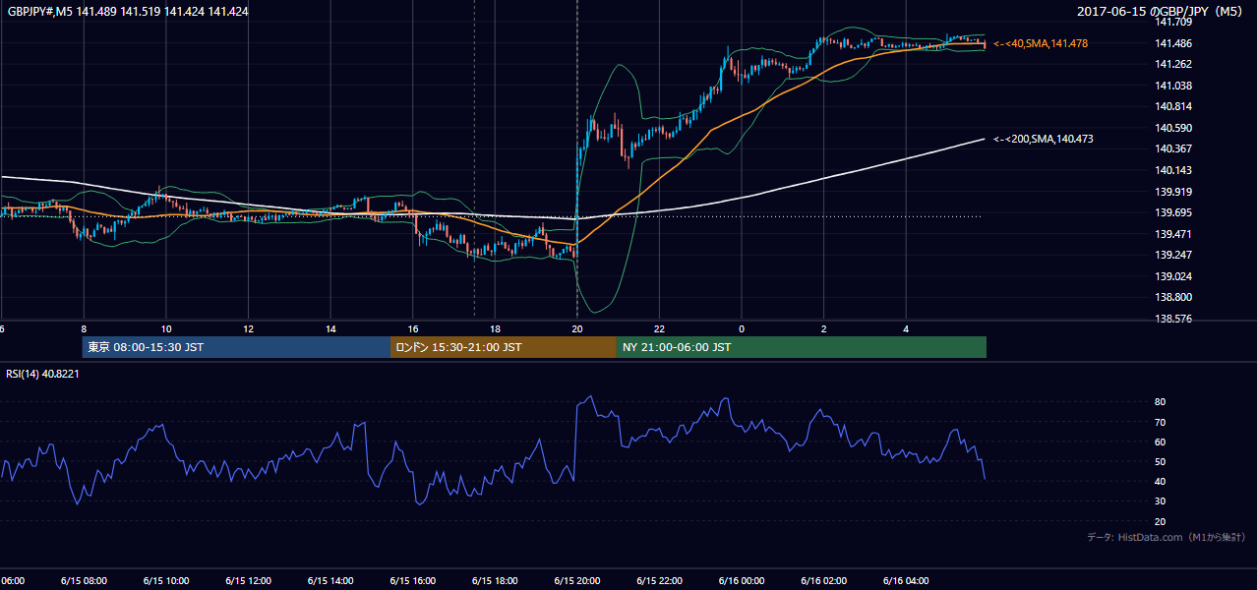Click the 6/15 12:00 date axis label
This screenshot has height=590, width=1257.
[x=249, y=580]
